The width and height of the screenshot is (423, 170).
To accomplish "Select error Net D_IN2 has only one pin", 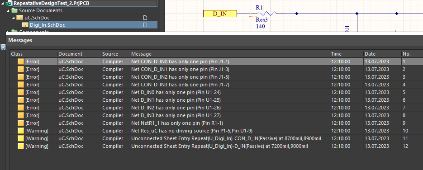I will pyautogui.click(x=216, y=108).
